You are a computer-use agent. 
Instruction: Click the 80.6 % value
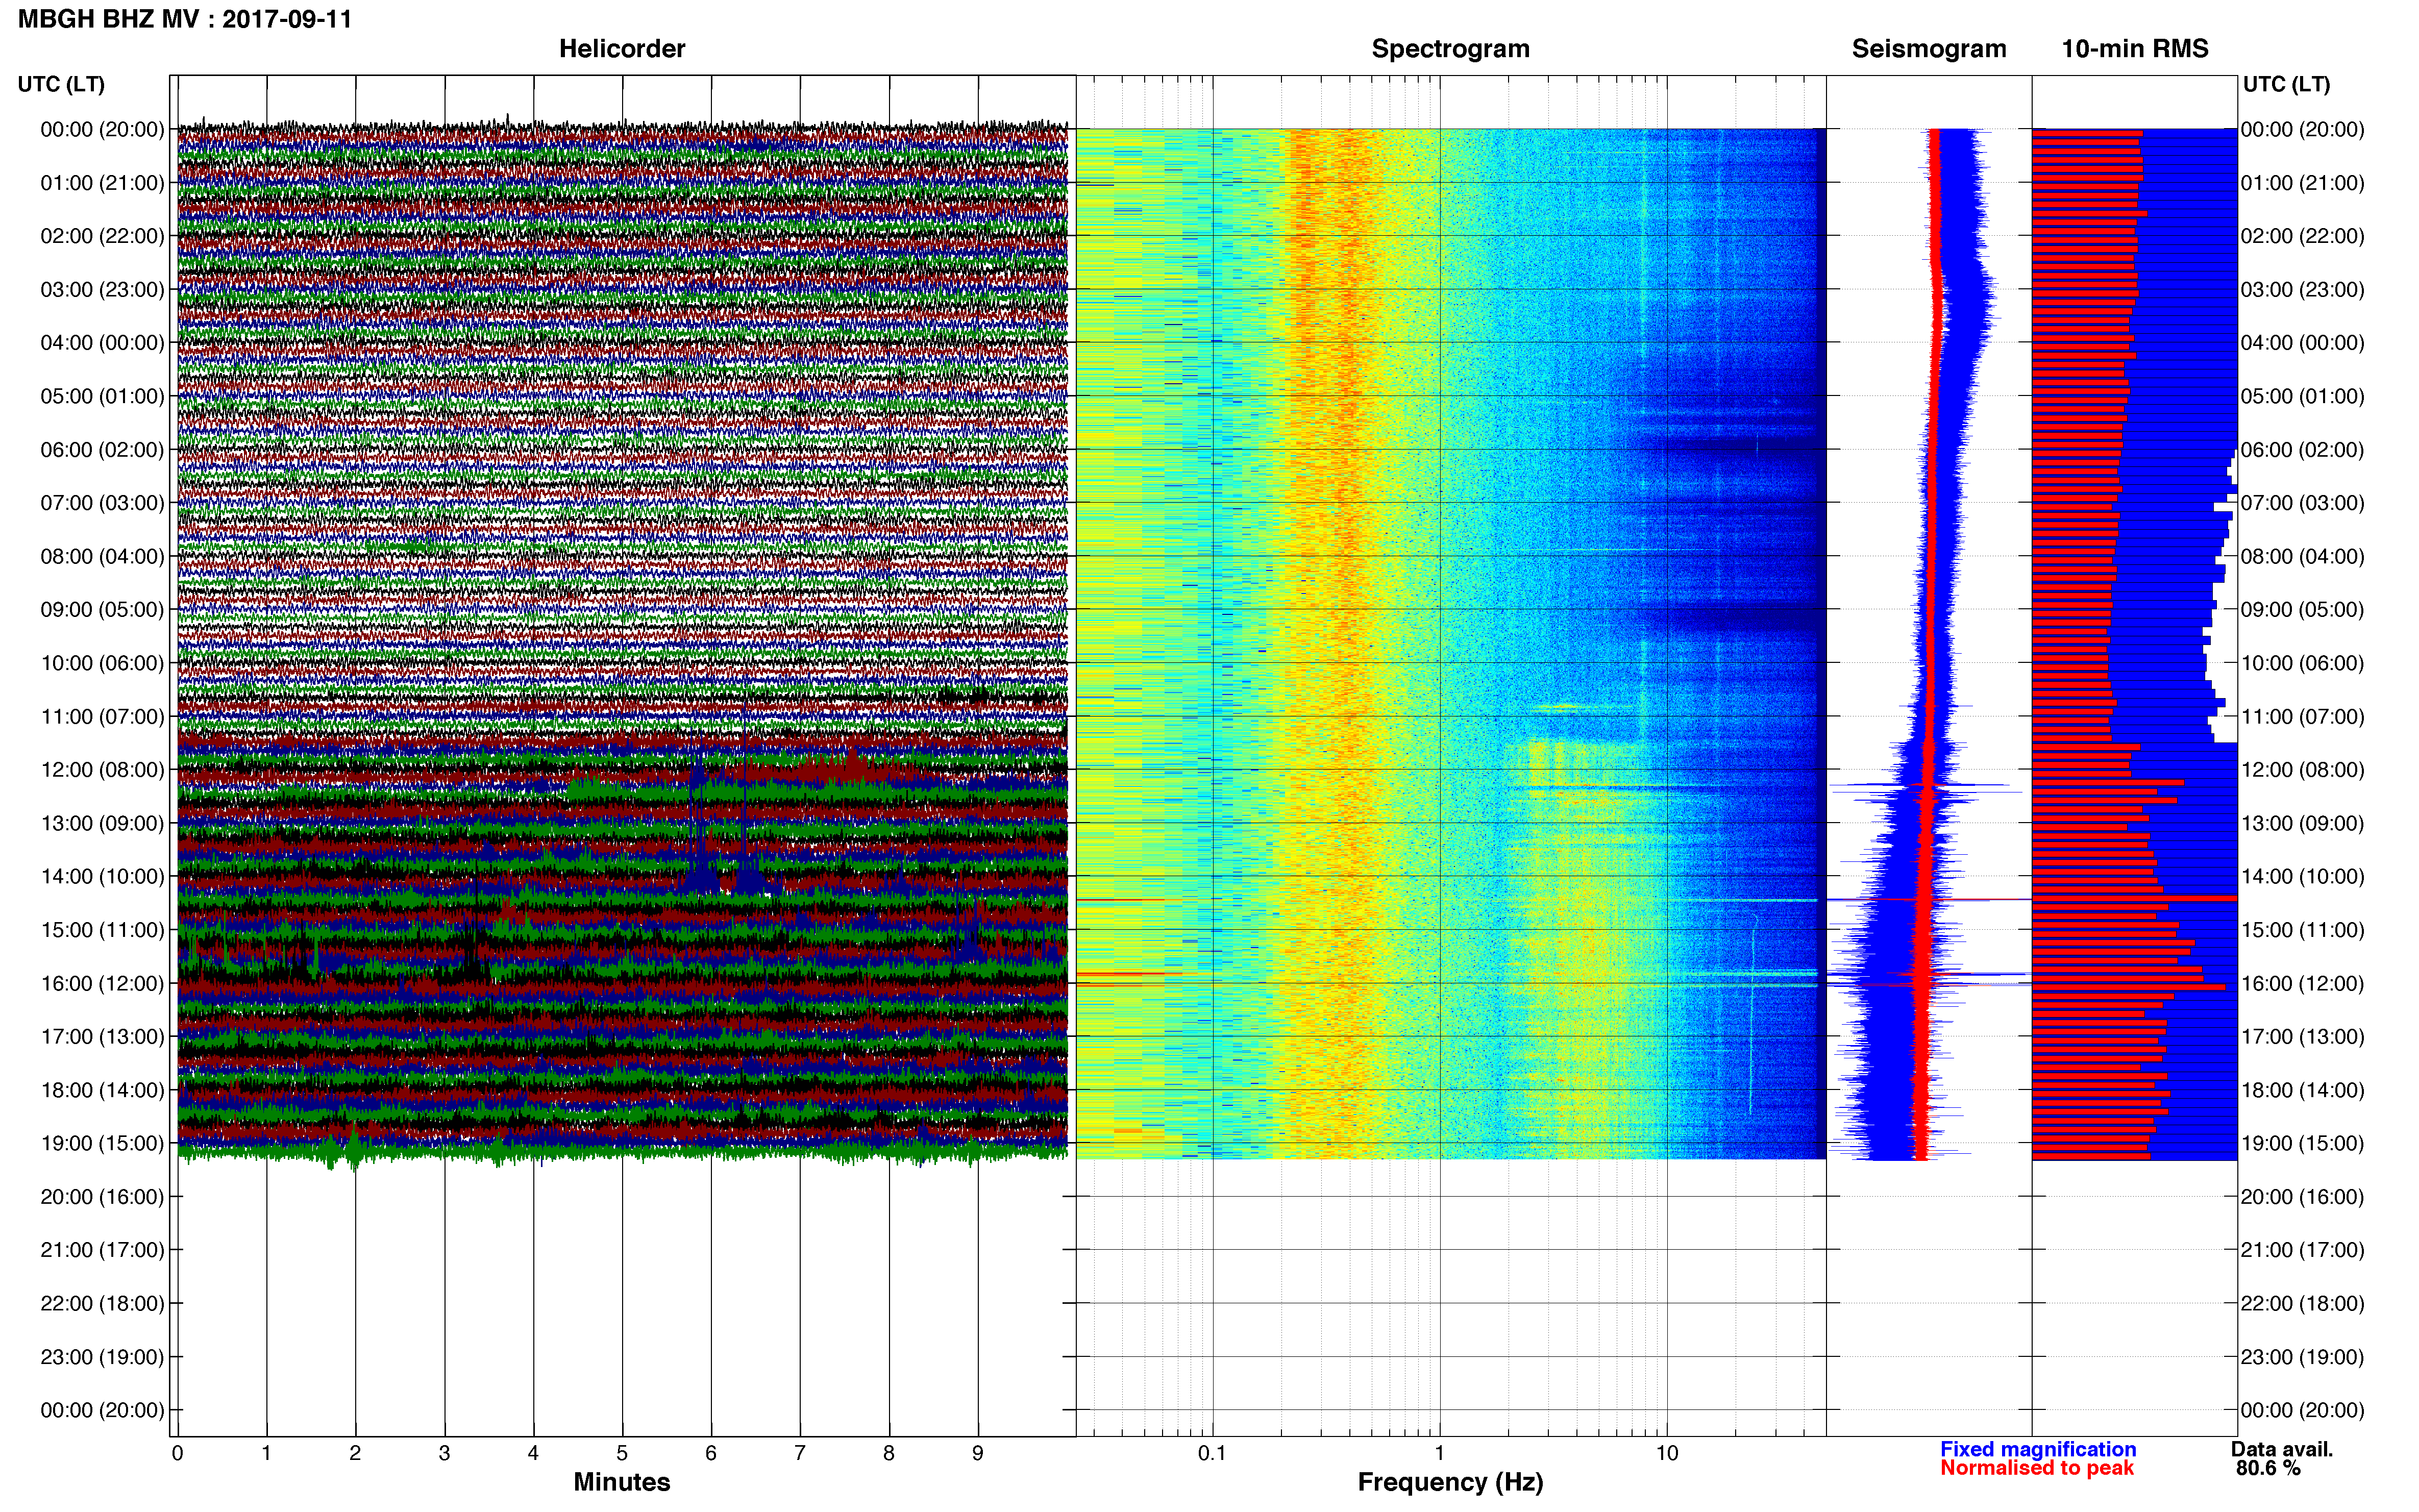[2268, 1468]
